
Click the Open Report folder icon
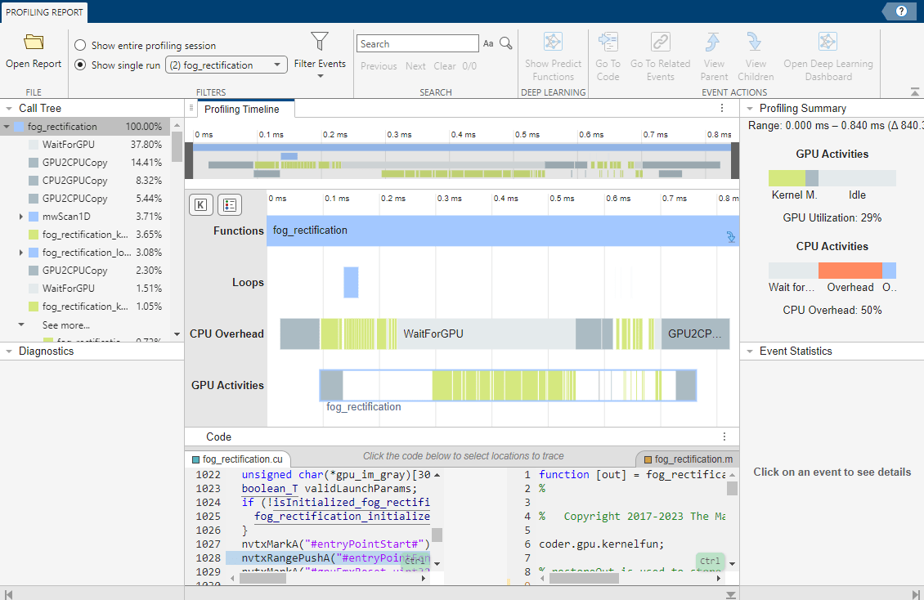click(34, 43)
